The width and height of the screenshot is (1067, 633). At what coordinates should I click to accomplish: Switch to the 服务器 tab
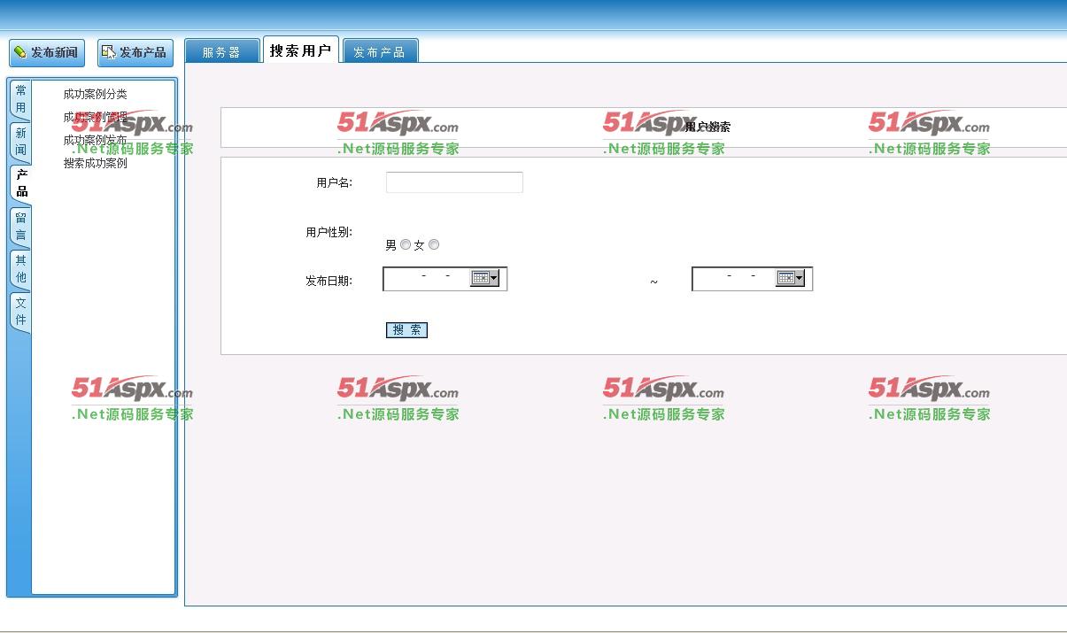point(222,51)
